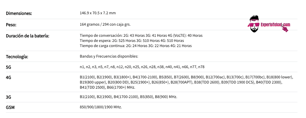Select the GSM row label
Image resolution: width=306 pixels, height=118 pixels.
10,107
